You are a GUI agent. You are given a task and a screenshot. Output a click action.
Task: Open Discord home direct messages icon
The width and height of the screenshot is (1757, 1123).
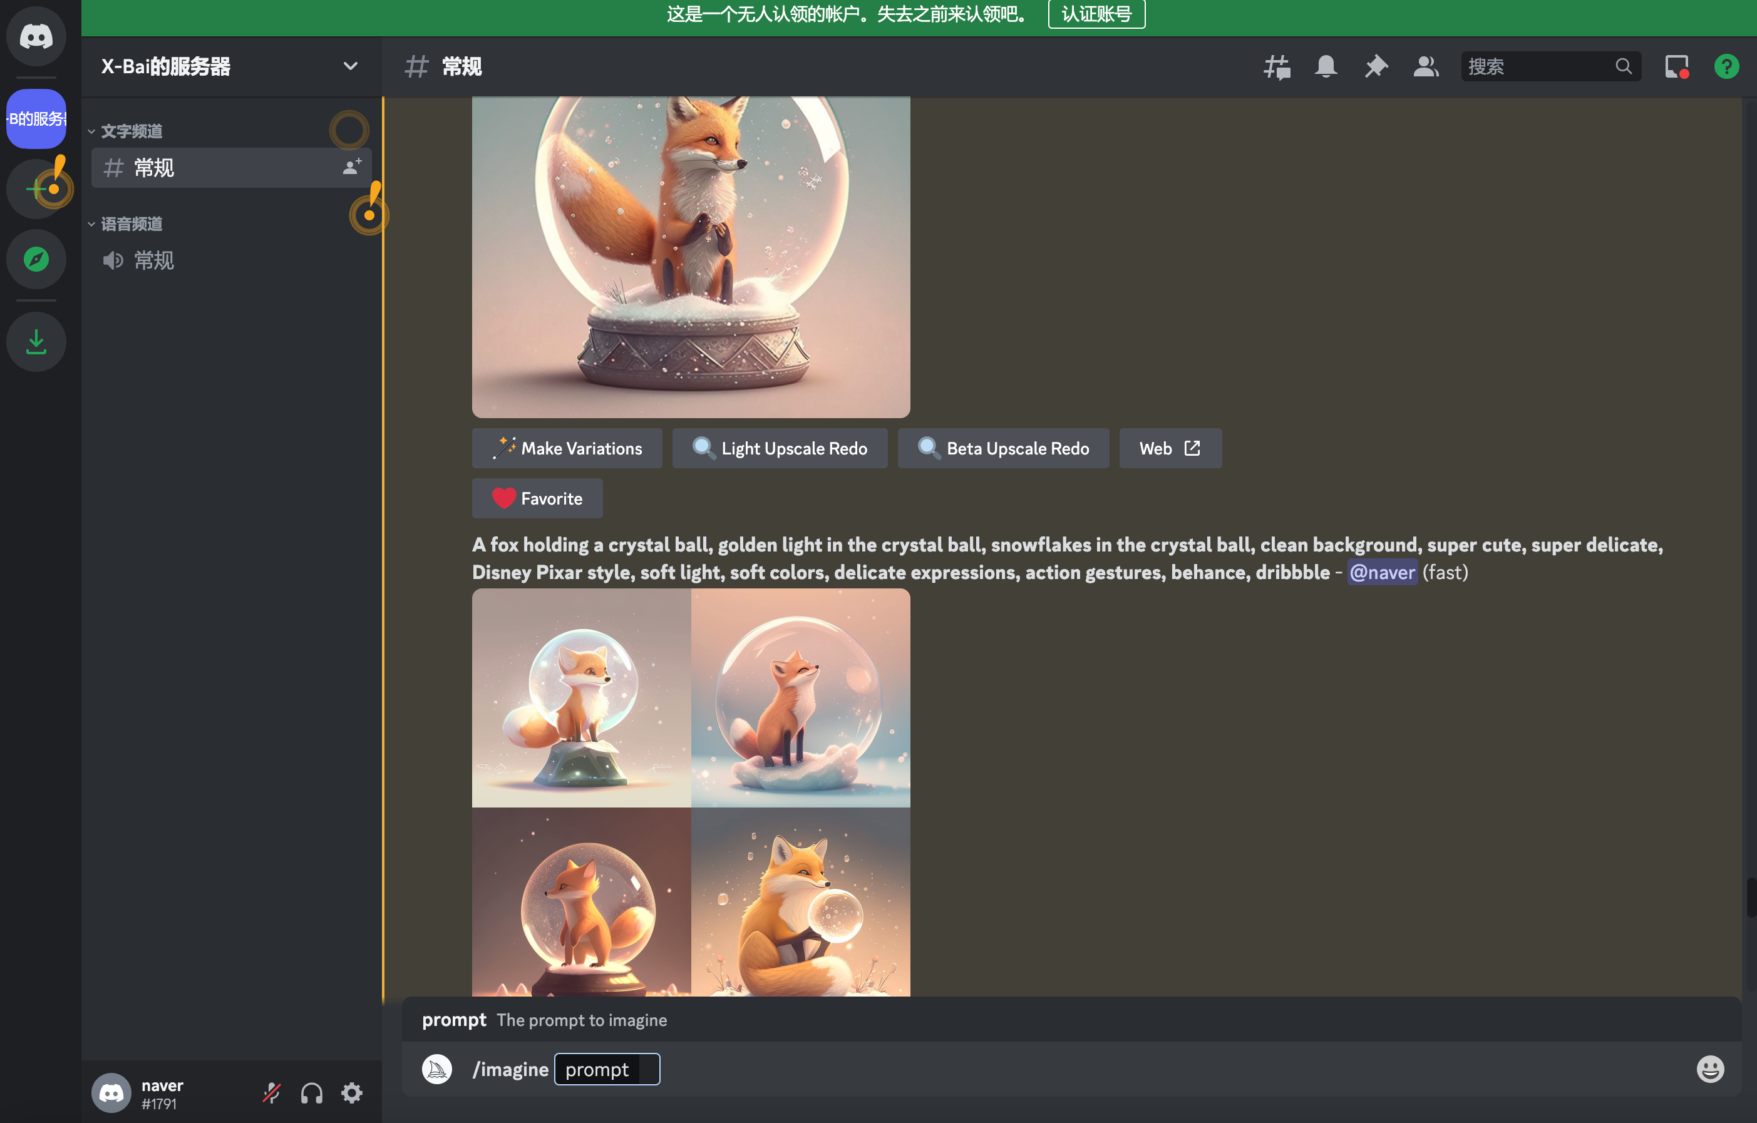[x=36, y=36]
